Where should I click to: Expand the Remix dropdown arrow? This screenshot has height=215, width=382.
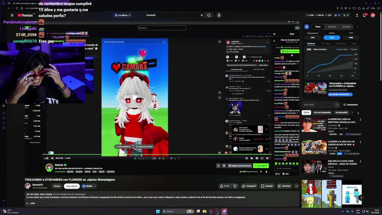coord(95,186)
